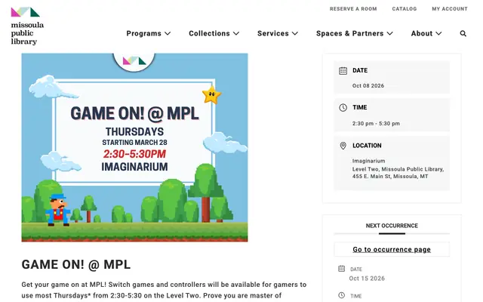This screenshot has width=483, height=302.
Task: Click the Imaginarium location name
Action: [x=368, y=161]
